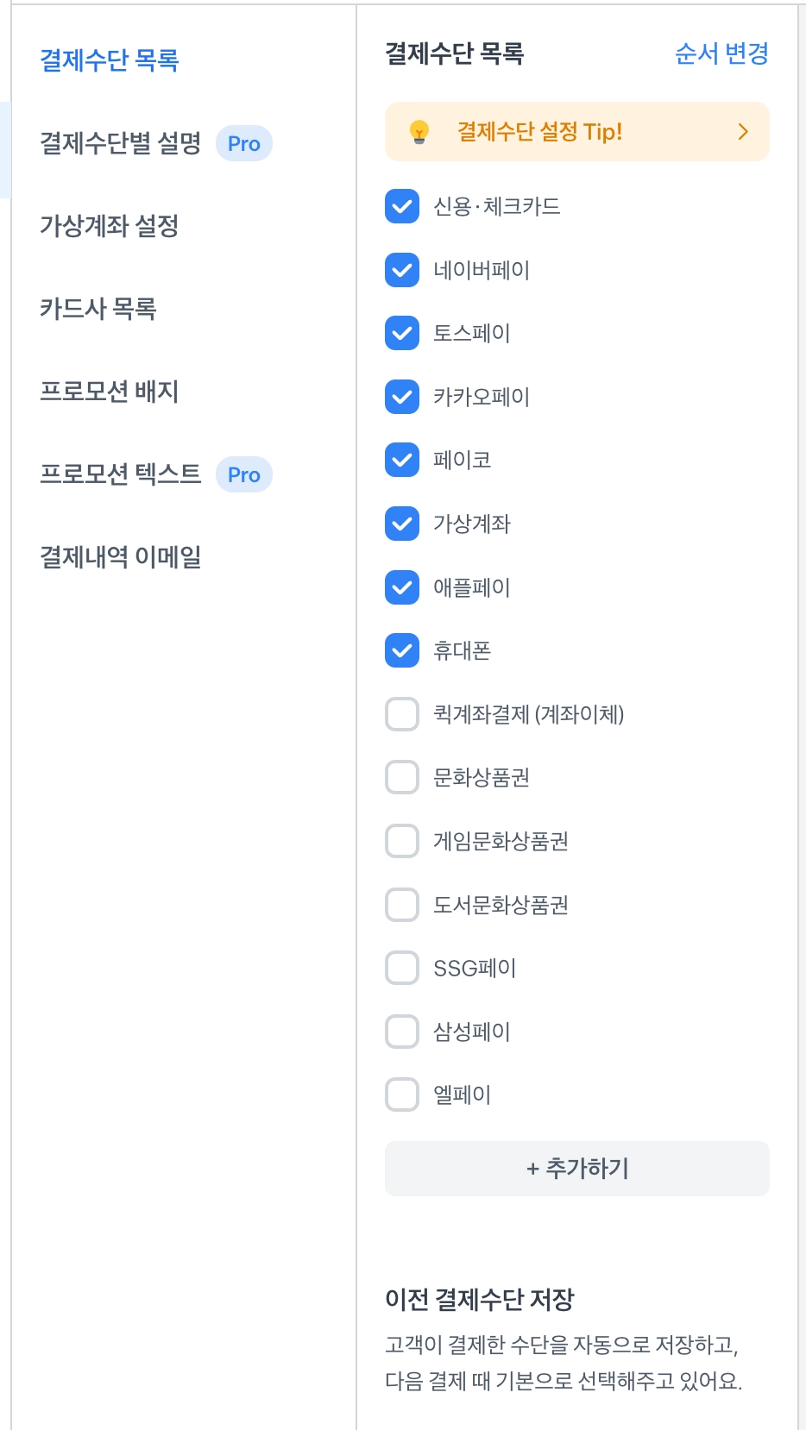Click the Pro badge beside 프로모션 텍스트
The width and height of the screenshot is (806, 1430).
[244, 474]
